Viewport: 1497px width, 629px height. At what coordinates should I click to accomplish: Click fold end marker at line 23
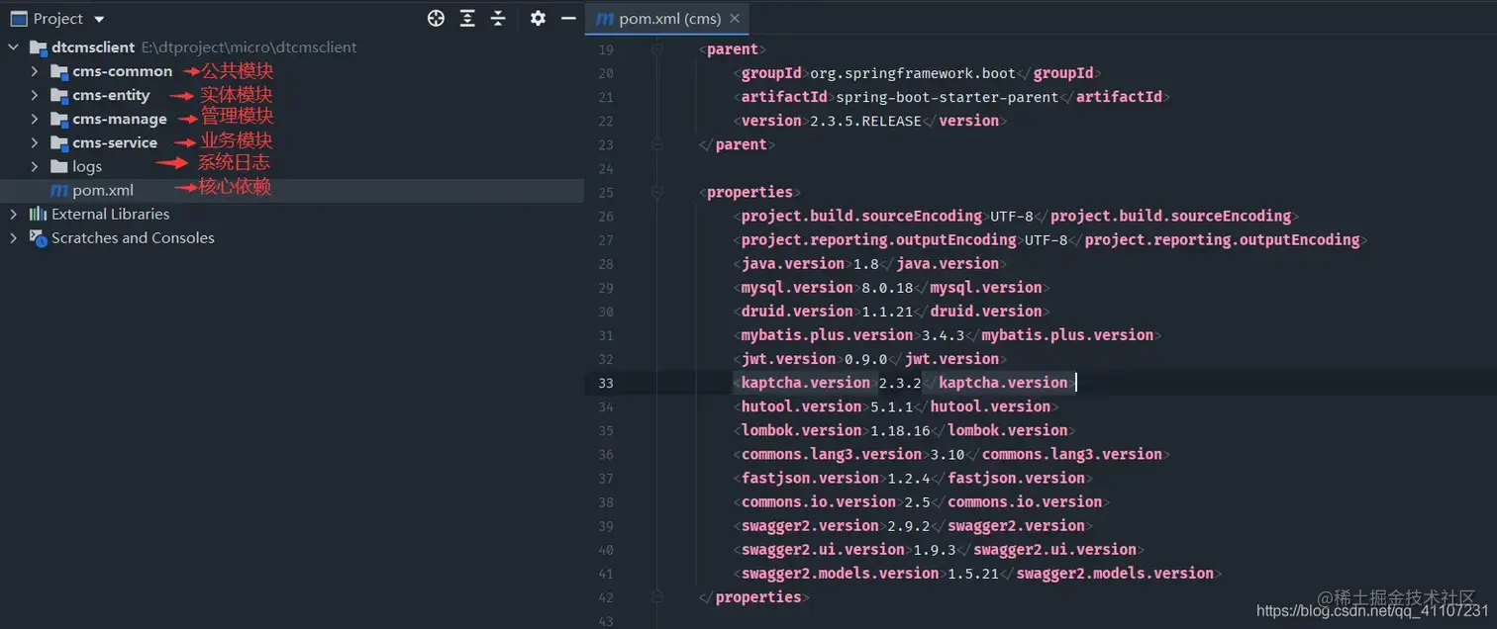(x=656, y=144)
